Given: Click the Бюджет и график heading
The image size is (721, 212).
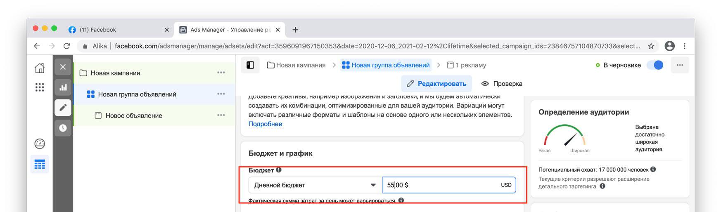Looking at the screenshot, I should (x=280, y=153).
